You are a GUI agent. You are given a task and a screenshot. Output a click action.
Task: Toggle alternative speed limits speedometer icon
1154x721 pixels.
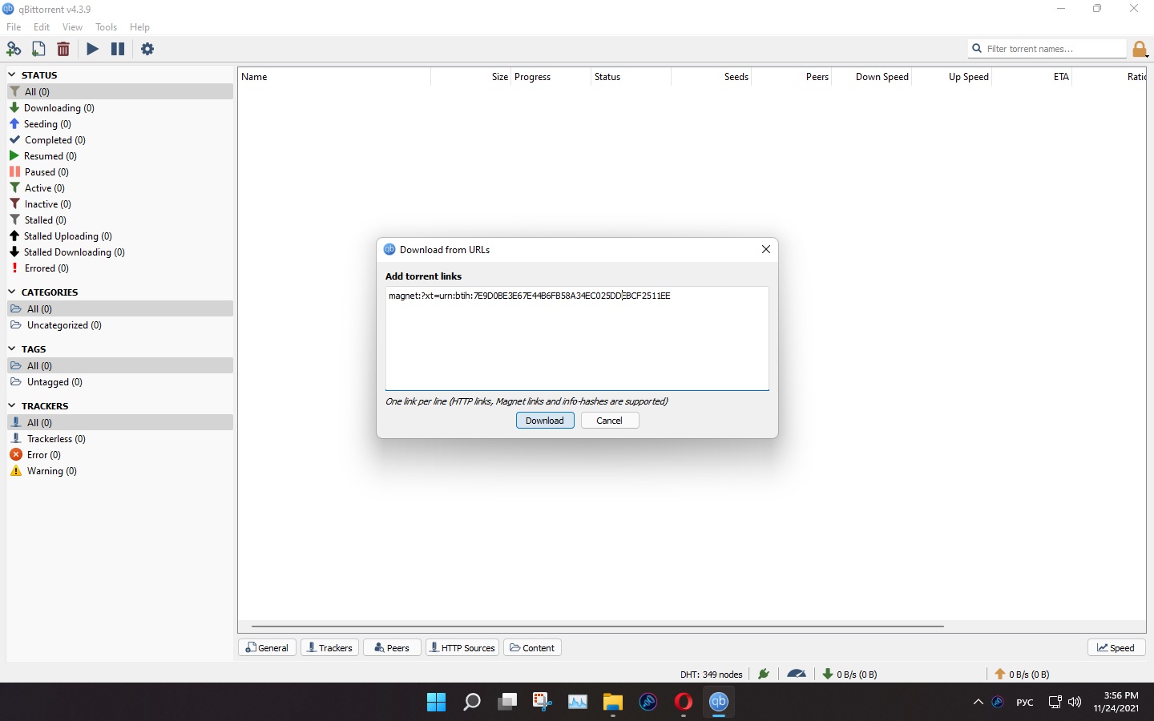coord(797,674)
